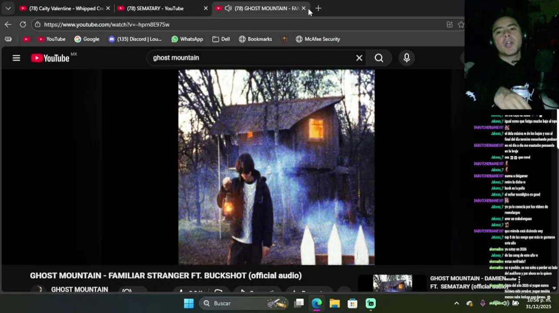Mute the GHOST MOUNTAIN tab speaker icon
Image resolution: width=559 pixels, height=313 pixels.
[x=228, y=8]
